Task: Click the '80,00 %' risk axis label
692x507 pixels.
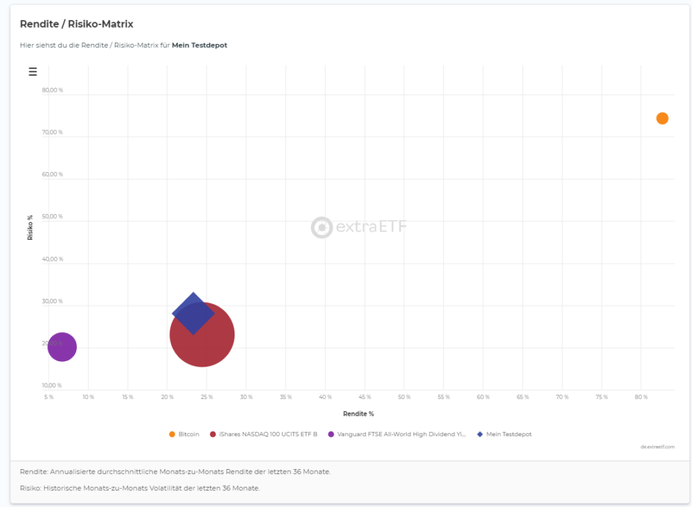Action: [x=53, y=90]
